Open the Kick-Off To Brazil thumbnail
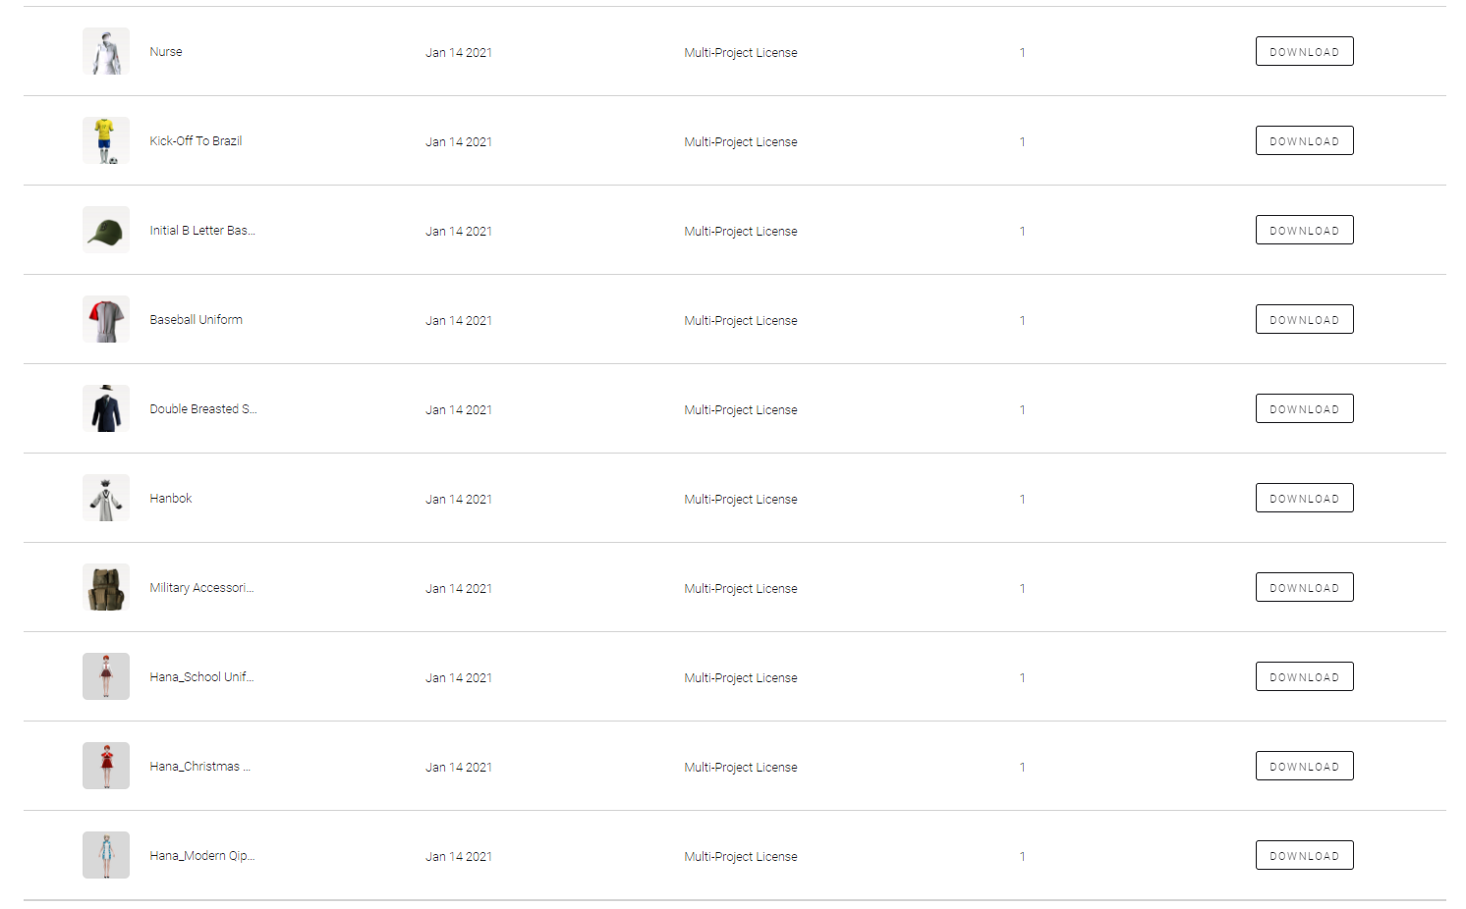This screenshot has height=909, width=1466. pos(106,140)
